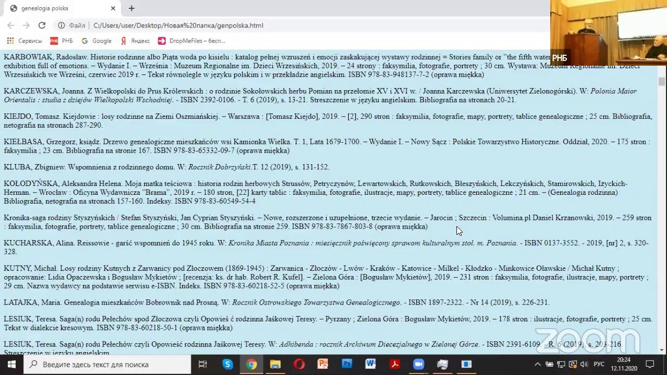The width and height of the screenshot is (667, 375).
Task: Open Task View on the taskbar
Action: (203, 364)
